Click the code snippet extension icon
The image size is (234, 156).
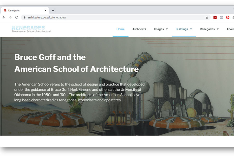tap(221, 17)
